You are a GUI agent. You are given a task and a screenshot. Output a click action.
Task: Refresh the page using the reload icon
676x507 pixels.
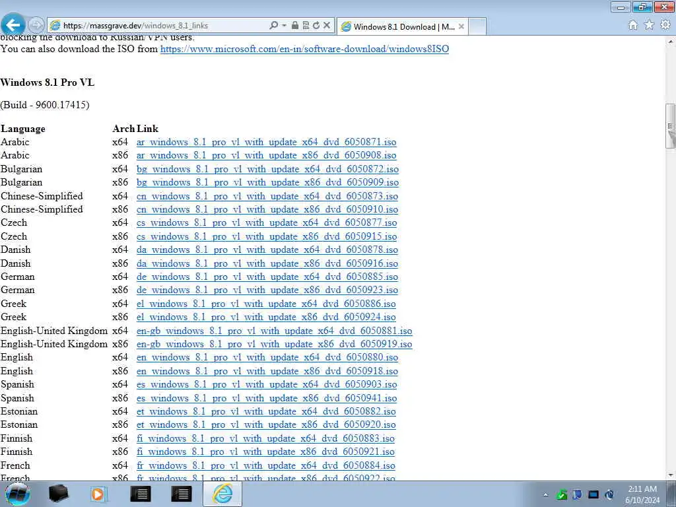pos(316,26)
